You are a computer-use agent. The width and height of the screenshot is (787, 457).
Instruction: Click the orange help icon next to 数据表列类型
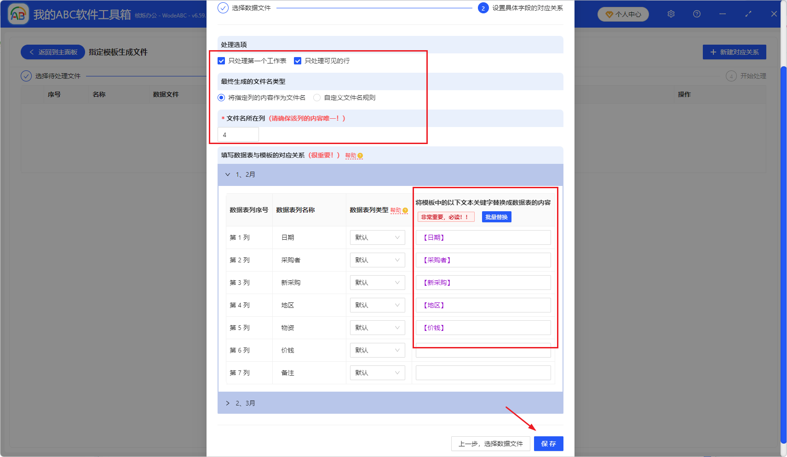(x=405, y=210)
